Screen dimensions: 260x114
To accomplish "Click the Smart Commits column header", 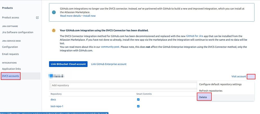I will point(144,94).
